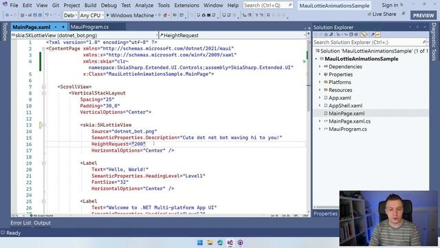The width and height of the screenshot is (440, 248).
Task: Select AppShell.xaml in Solution Explorer
Action: click(345, 105)
